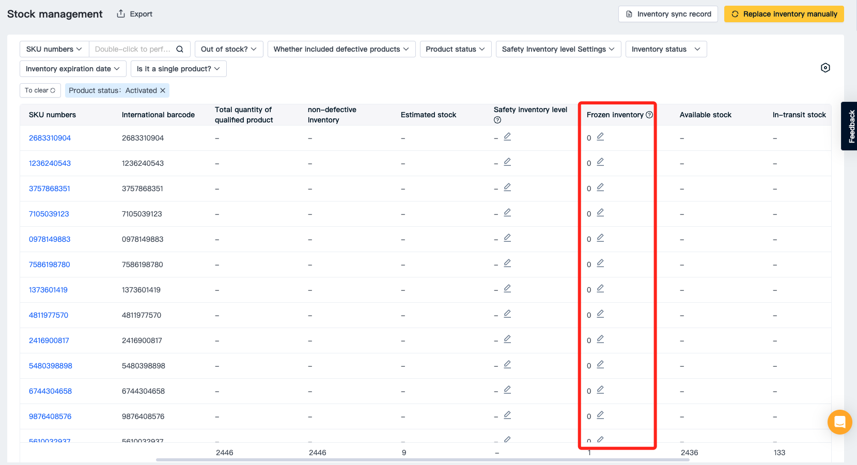The image size is (857, 465).
Task: Expand the Out of stock? dropdown
Action: point(228,49)
